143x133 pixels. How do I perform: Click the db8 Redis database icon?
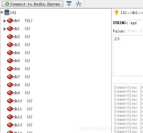[10, 85]
